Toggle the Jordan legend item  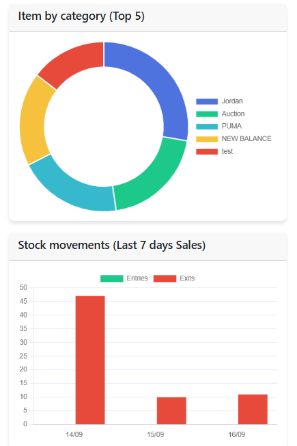pos(219,101)
